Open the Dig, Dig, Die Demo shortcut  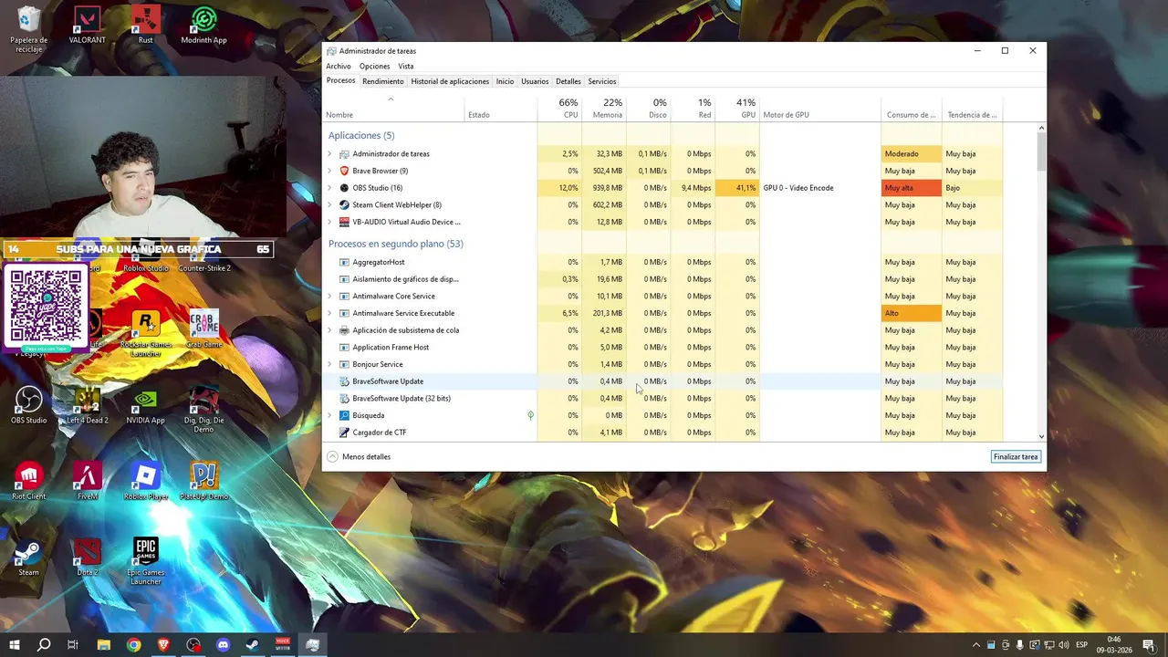pyautogui.click(x=204, y=409)
